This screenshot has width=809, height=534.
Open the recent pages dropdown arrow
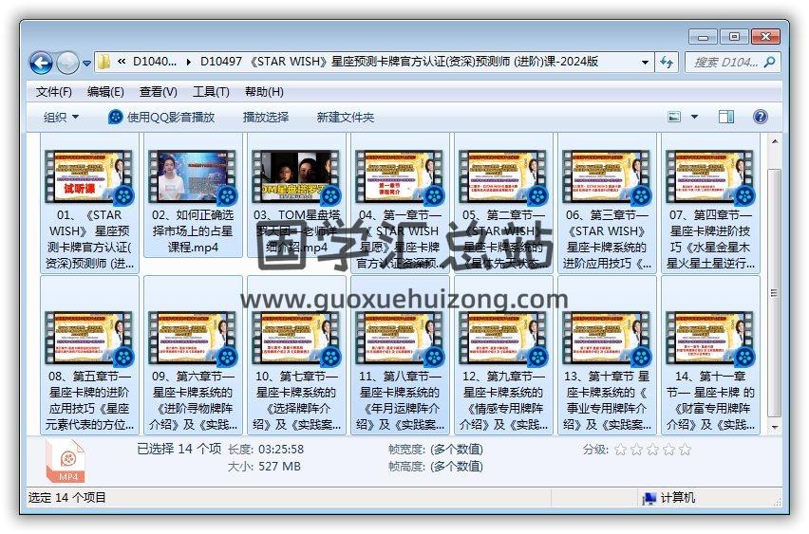87,64
